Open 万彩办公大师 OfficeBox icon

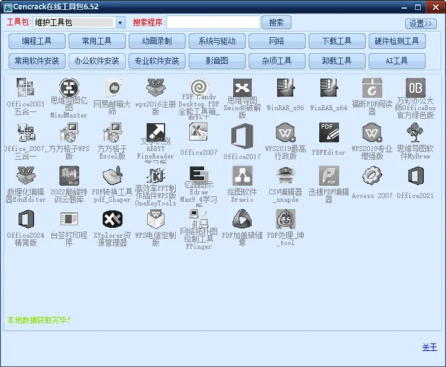415,87
